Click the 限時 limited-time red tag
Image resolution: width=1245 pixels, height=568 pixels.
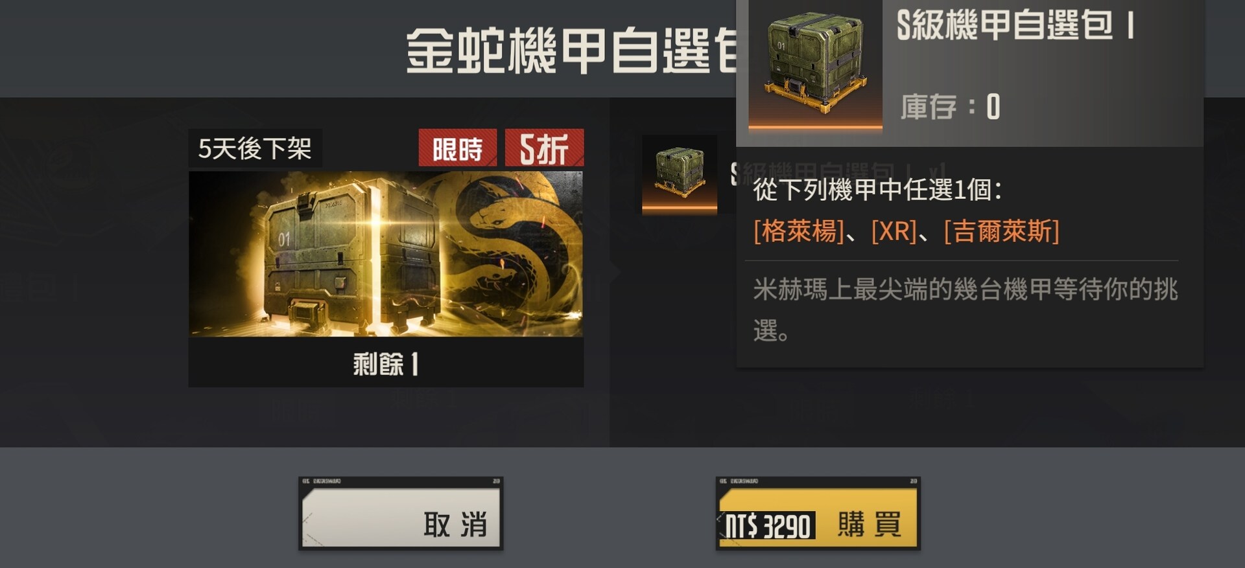[x=458, y=148]
